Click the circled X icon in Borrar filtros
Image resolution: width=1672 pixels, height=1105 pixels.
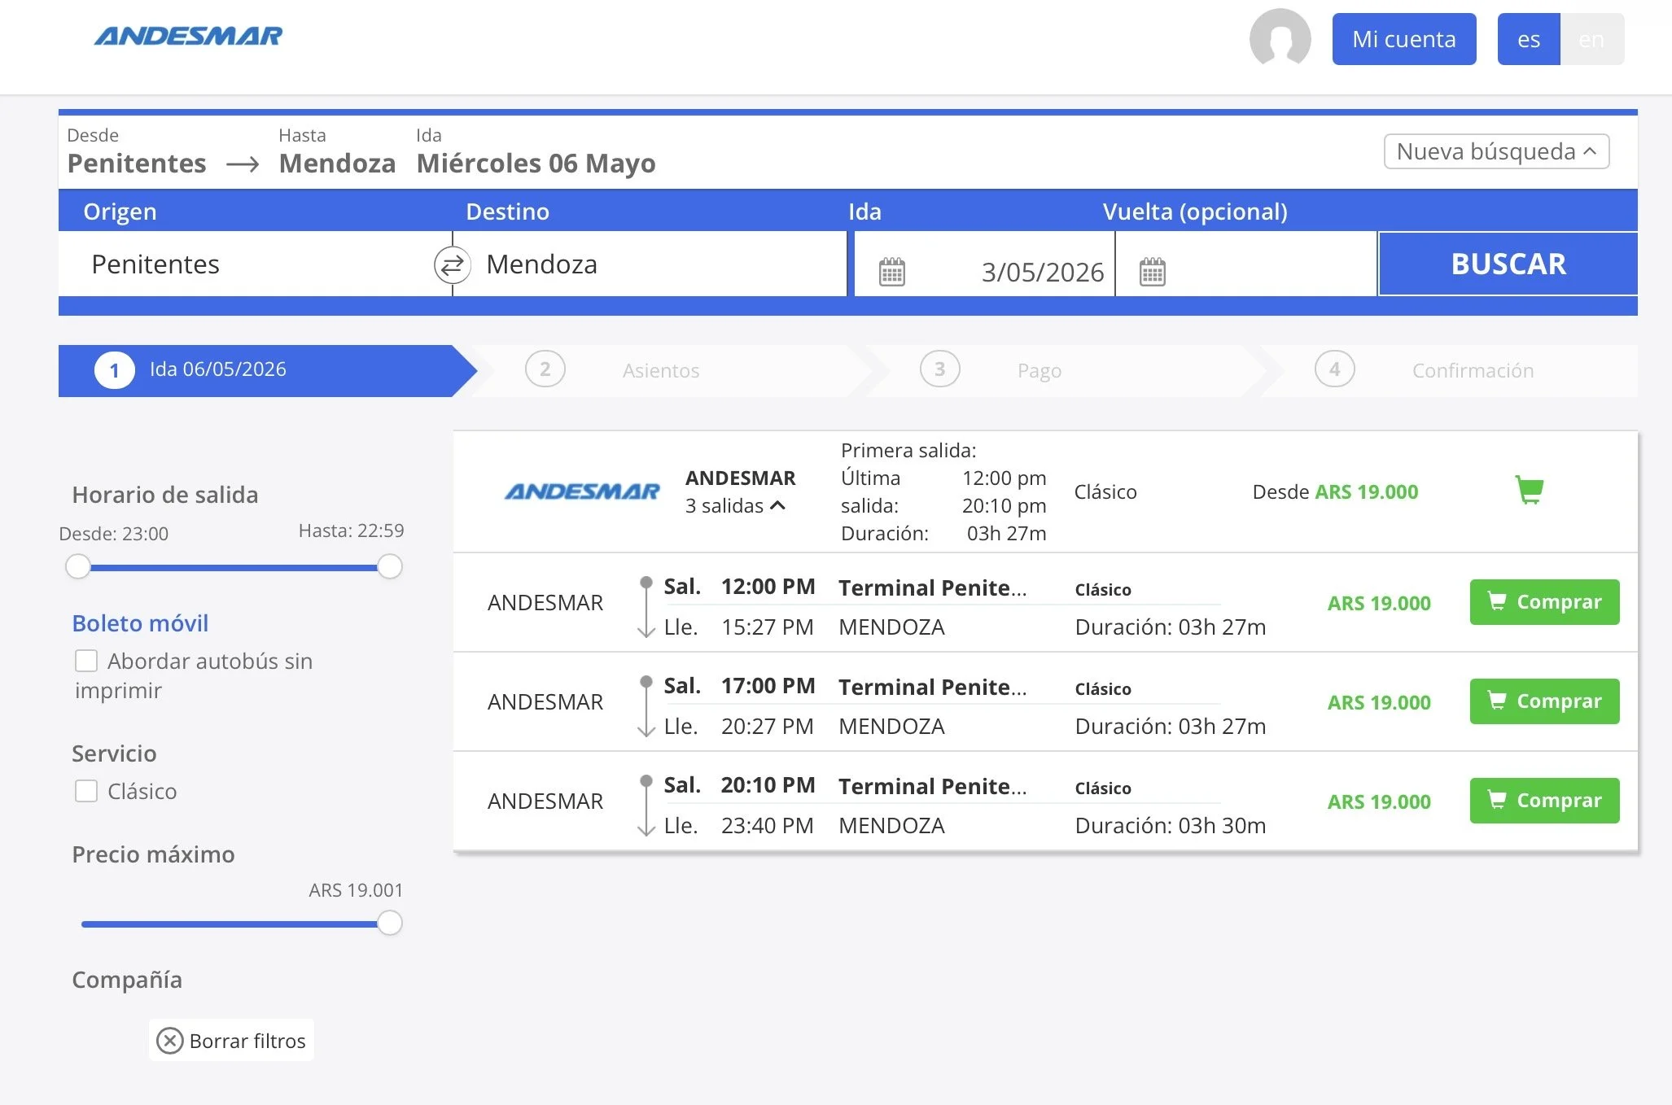[x=169, y=1041]
